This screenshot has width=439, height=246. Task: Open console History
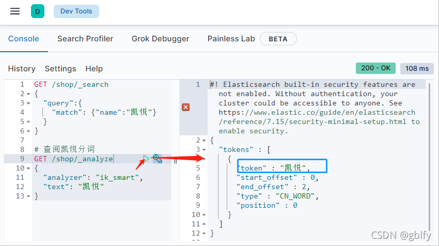tap(22, 69)
